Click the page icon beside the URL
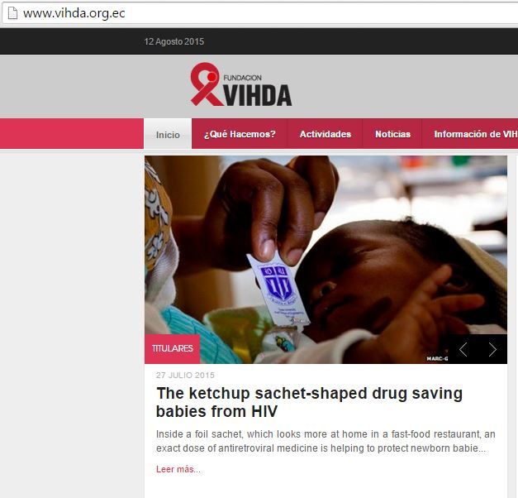The image size is (518, 498). [x=12, y=13]
